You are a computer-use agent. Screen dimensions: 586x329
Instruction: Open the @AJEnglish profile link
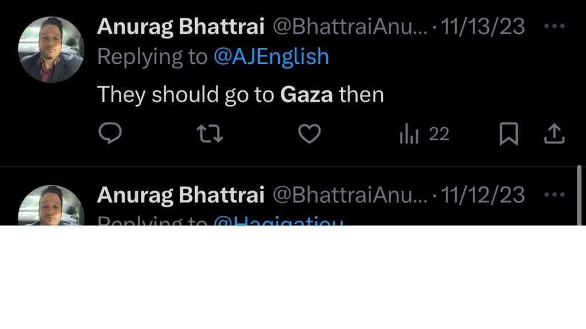[271, 57]
